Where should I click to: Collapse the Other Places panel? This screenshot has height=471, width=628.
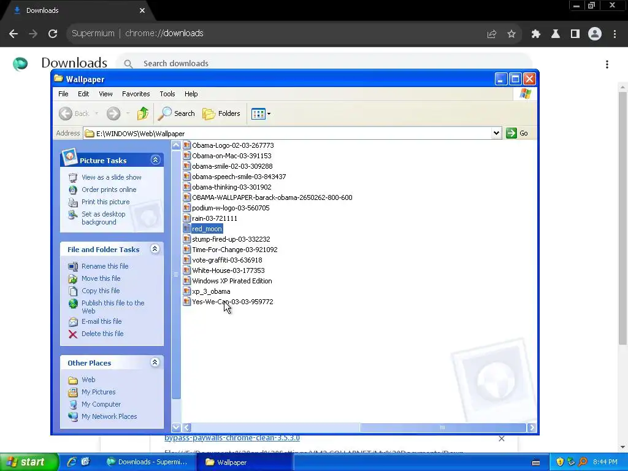coord(155,362)
